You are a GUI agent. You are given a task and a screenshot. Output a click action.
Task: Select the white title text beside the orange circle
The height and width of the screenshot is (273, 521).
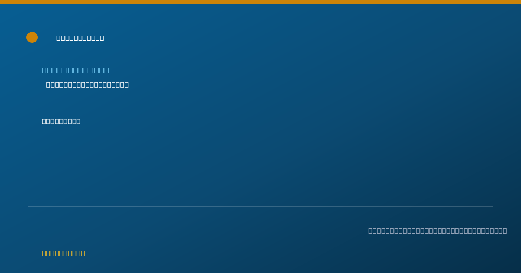click(x=80, y=38)
